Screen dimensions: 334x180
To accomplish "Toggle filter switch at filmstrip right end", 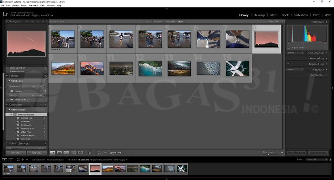I will [x=330, y=159].
